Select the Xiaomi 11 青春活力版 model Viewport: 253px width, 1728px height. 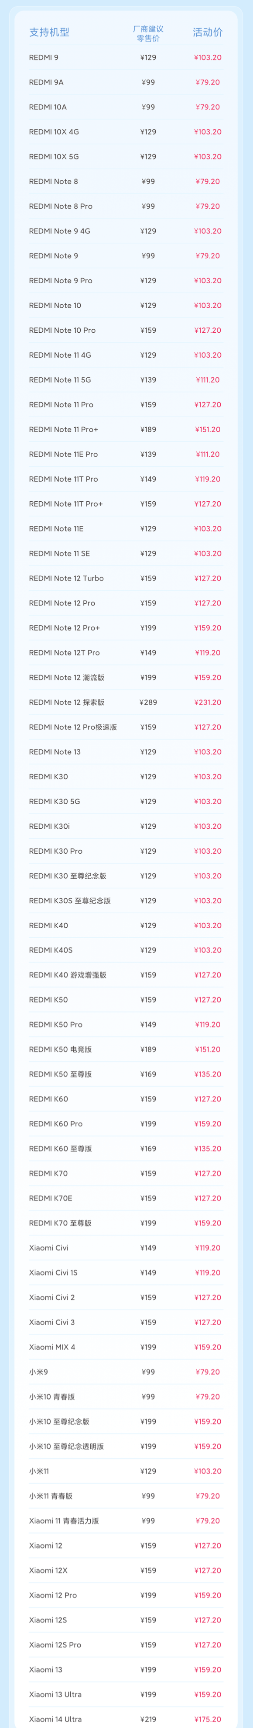click(64, 1521)
